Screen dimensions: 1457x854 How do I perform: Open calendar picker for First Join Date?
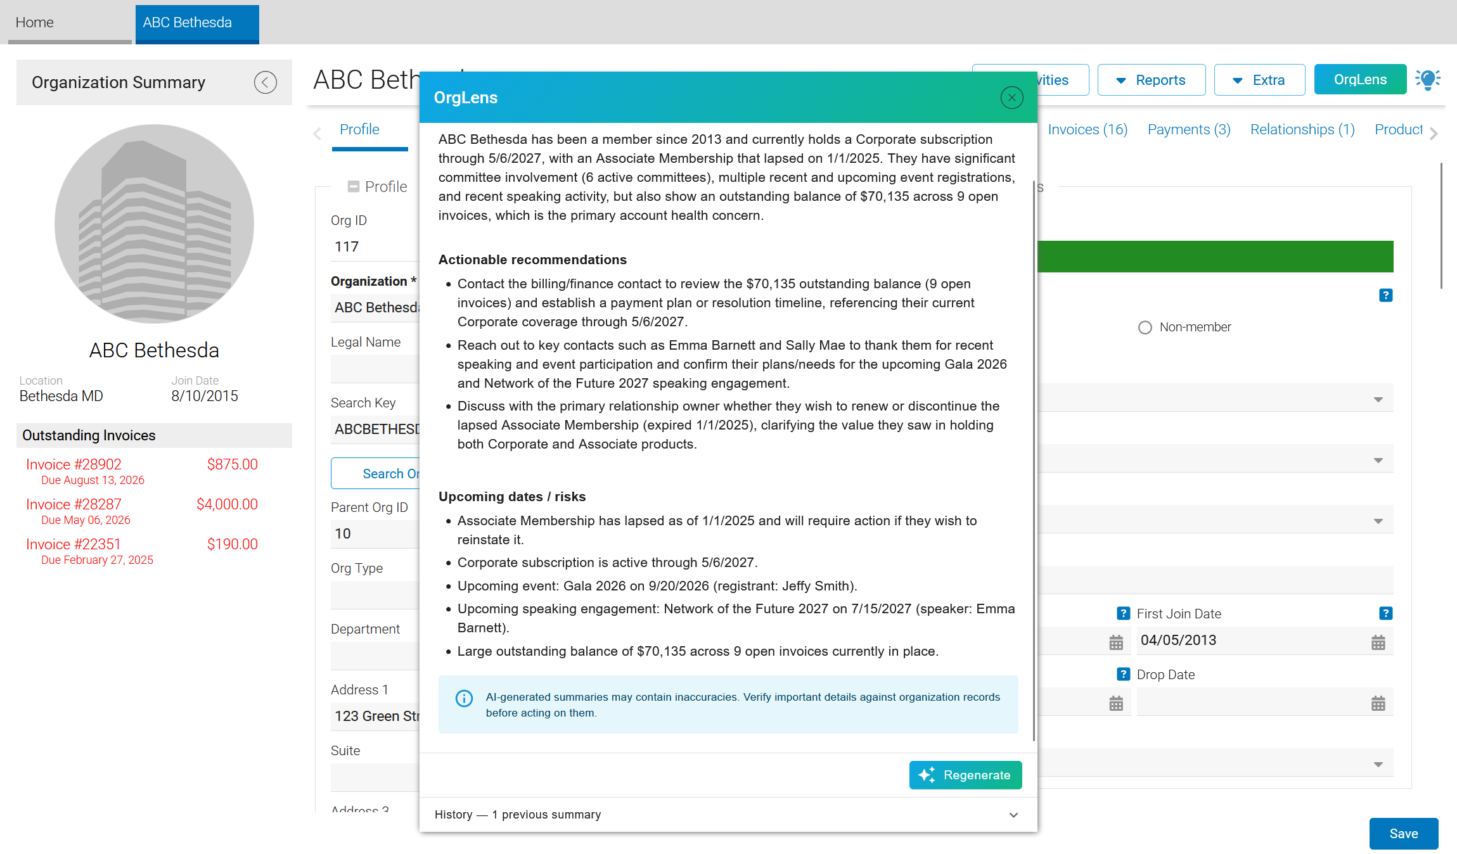coord(1378,642)
